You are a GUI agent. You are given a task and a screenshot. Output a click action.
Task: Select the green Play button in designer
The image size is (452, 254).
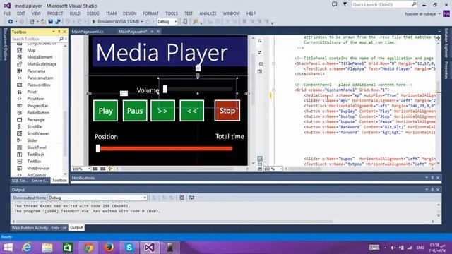coord(105,111)
